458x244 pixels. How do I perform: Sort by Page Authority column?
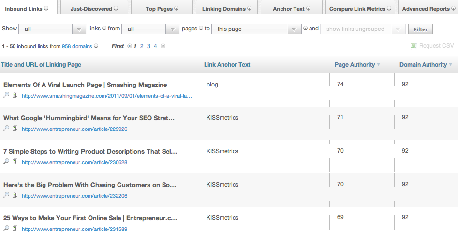coord(357,64)
